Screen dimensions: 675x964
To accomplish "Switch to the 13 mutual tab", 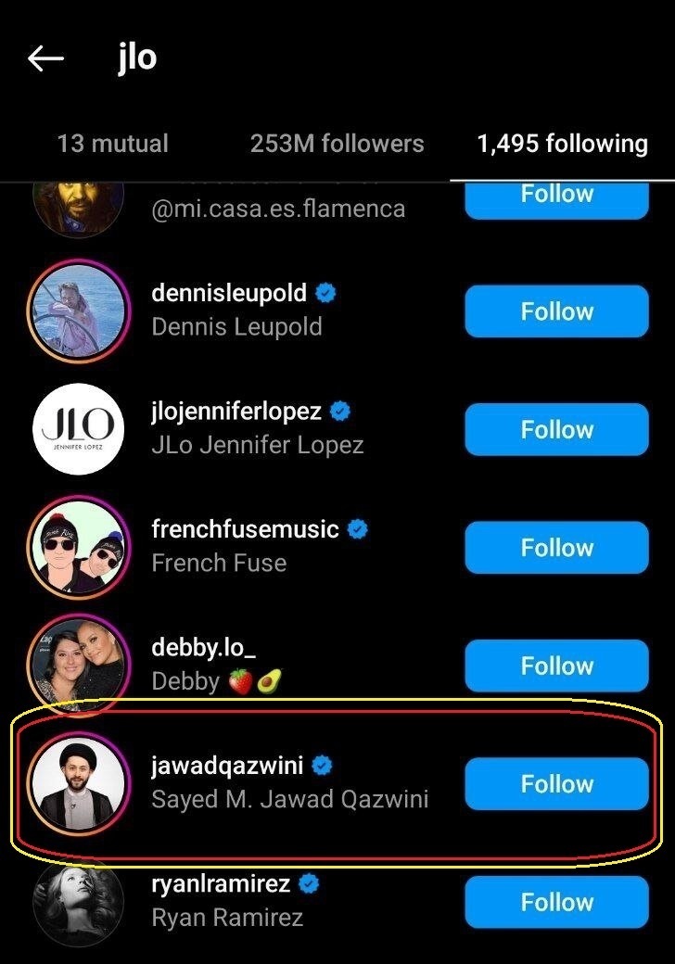I will pyautogui.click(x=112, y=144).
